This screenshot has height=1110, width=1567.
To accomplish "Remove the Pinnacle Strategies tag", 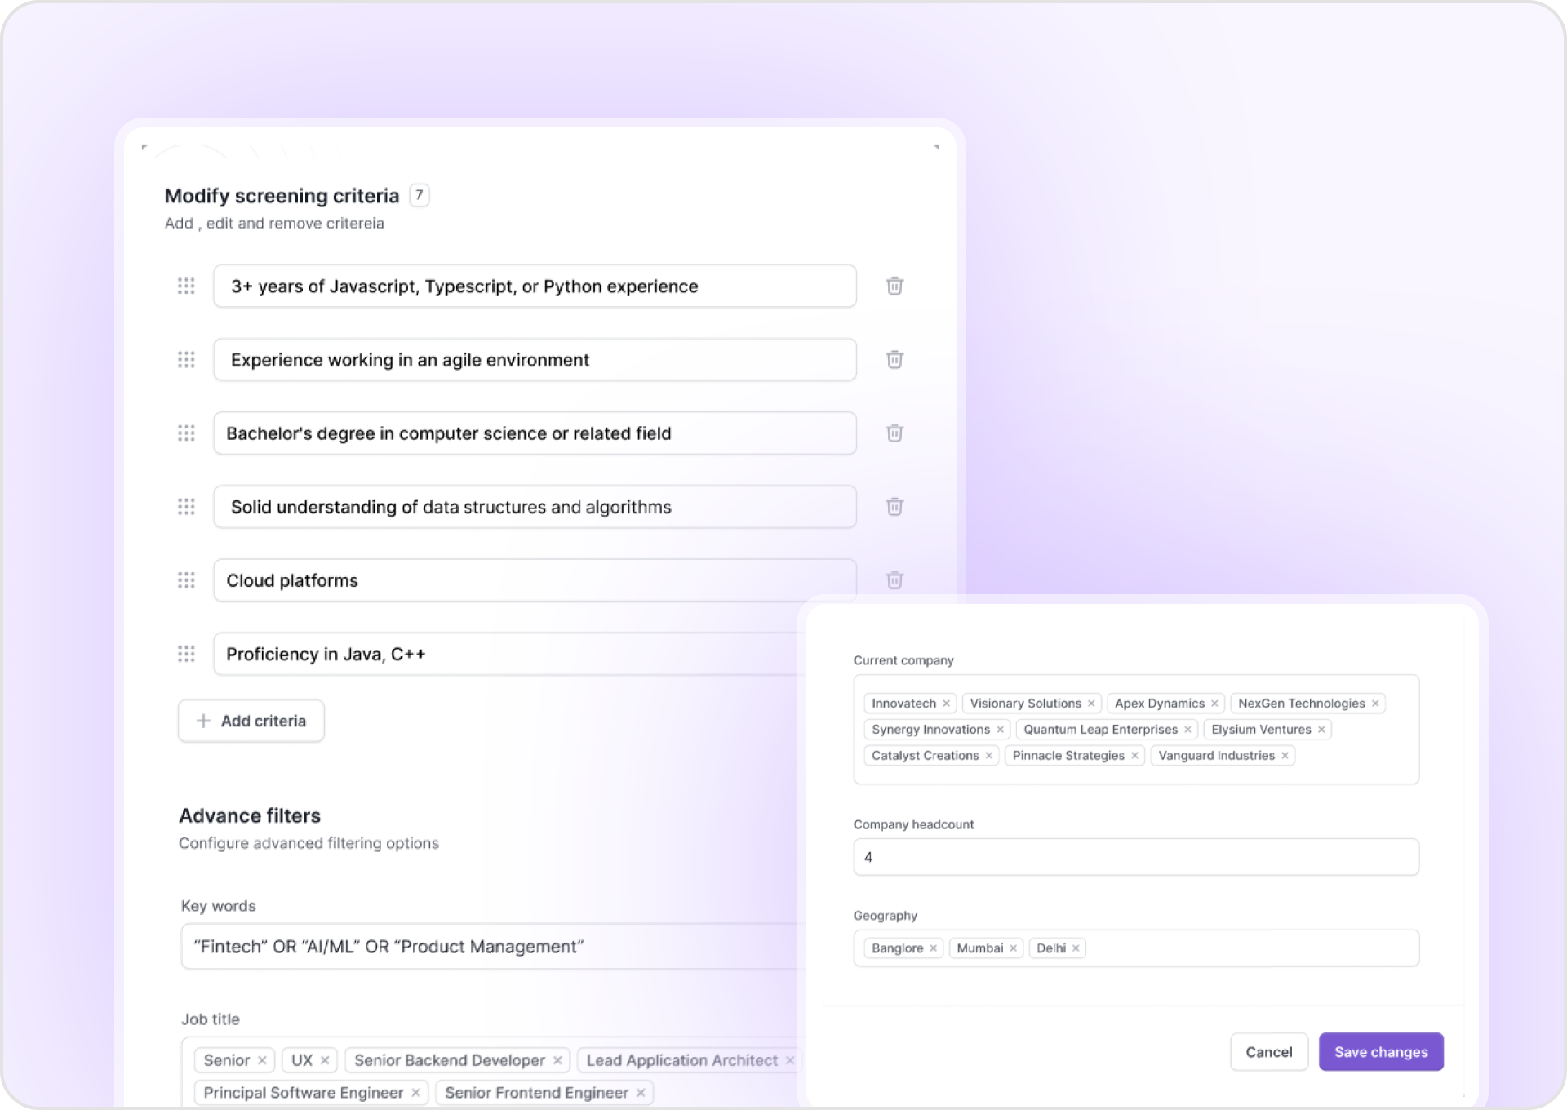I will 1134,756.
